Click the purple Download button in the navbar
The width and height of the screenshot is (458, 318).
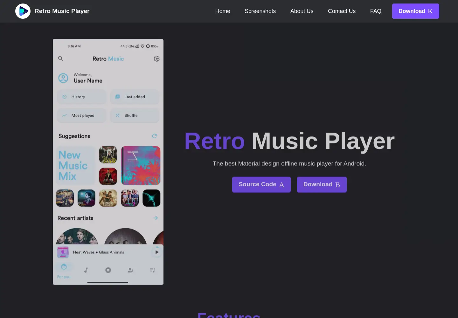point(415,11)
